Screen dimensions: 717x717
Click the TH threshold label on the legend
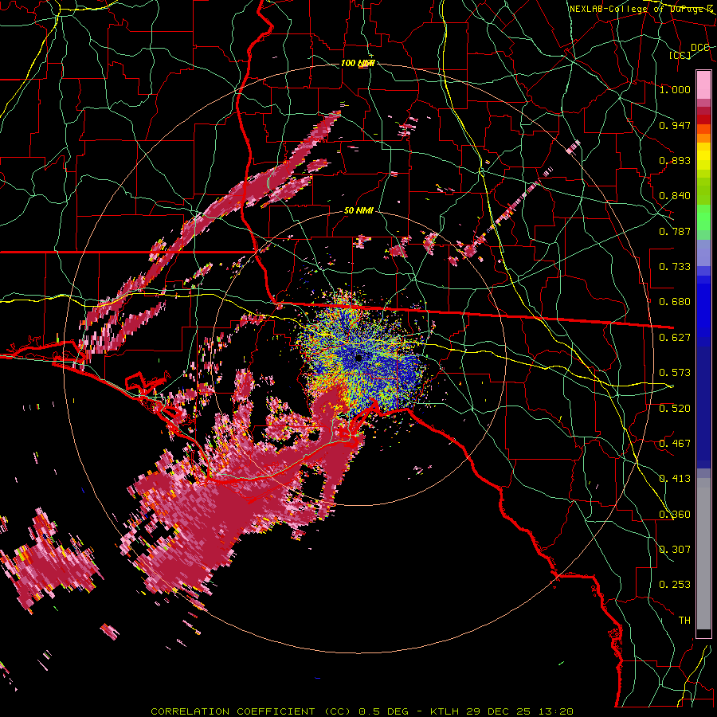tap(684, 621)
